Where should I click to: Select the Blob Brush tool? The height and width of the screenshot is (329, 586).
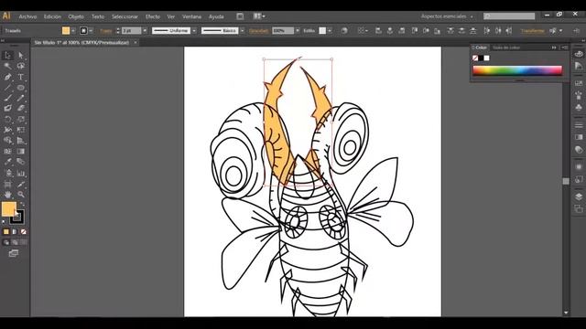point(7,109)
